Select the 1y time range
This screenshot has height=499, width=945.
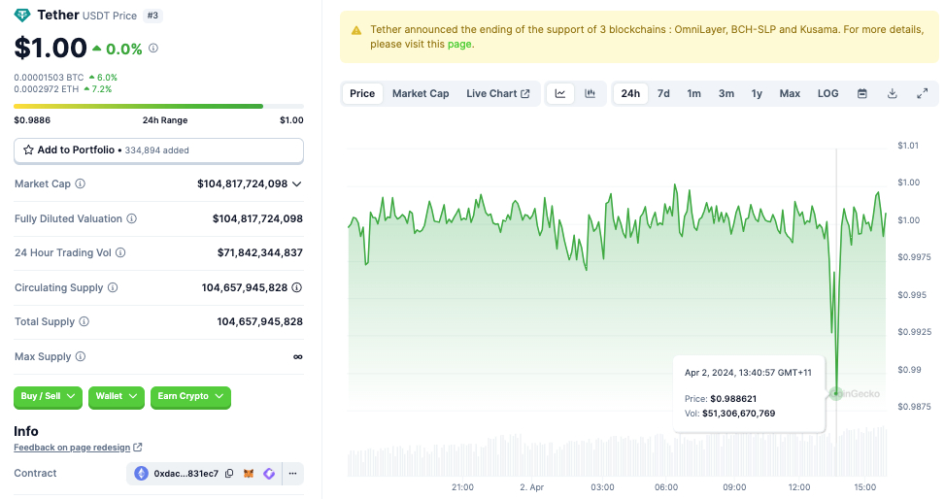(x=757, y=93)
